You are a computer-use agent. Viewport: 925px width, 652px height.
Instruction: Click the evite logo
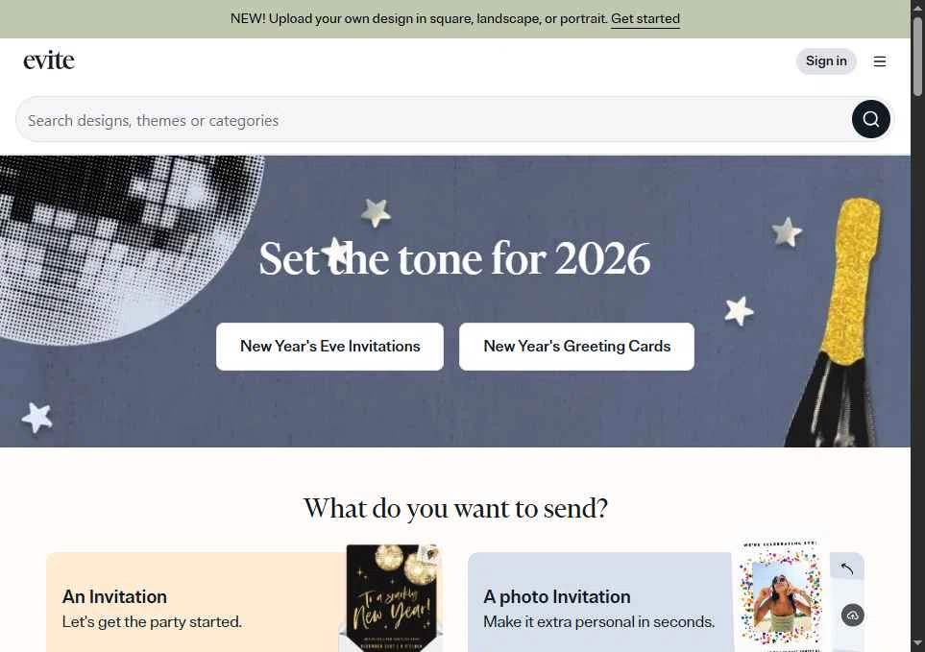tap(49, 60)
